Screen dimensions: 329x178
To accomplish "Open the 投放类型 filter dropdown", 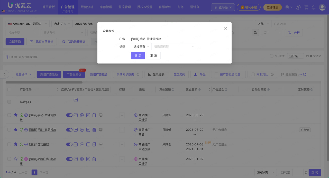I will tap(22, 33).
